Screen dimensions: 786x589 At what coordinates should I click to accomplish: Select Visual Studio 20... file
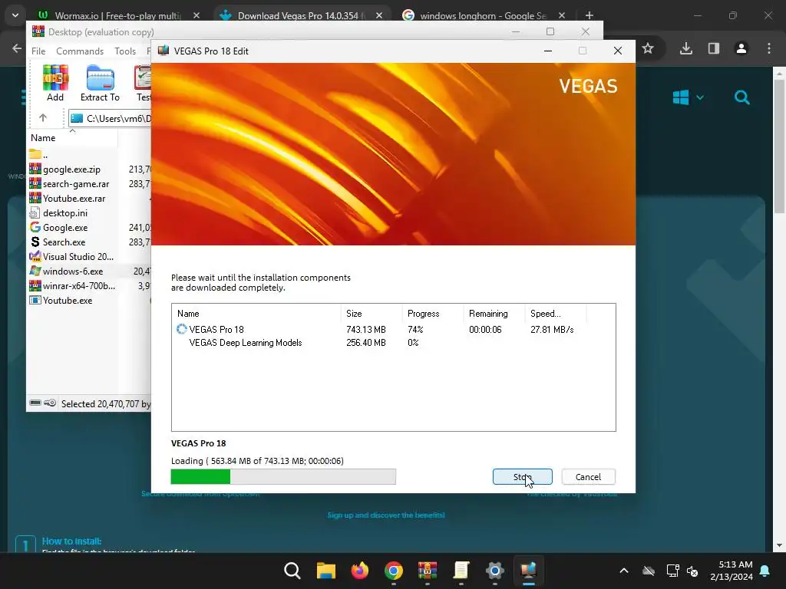[72, 256]
